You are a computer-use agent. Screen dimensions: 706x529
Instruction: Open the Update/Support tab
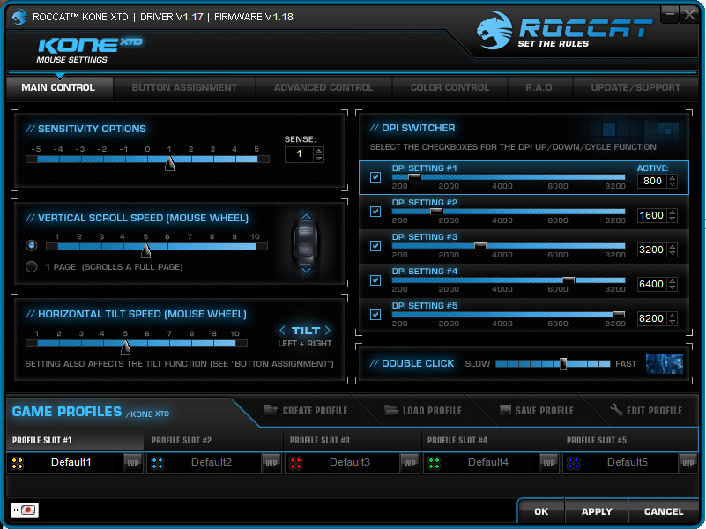635,88
